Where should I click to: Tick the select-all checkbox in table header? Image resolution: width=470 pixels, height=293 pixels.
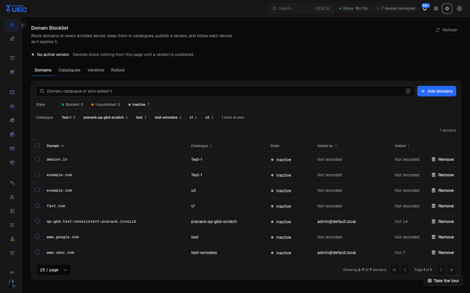tap(37, 146)
